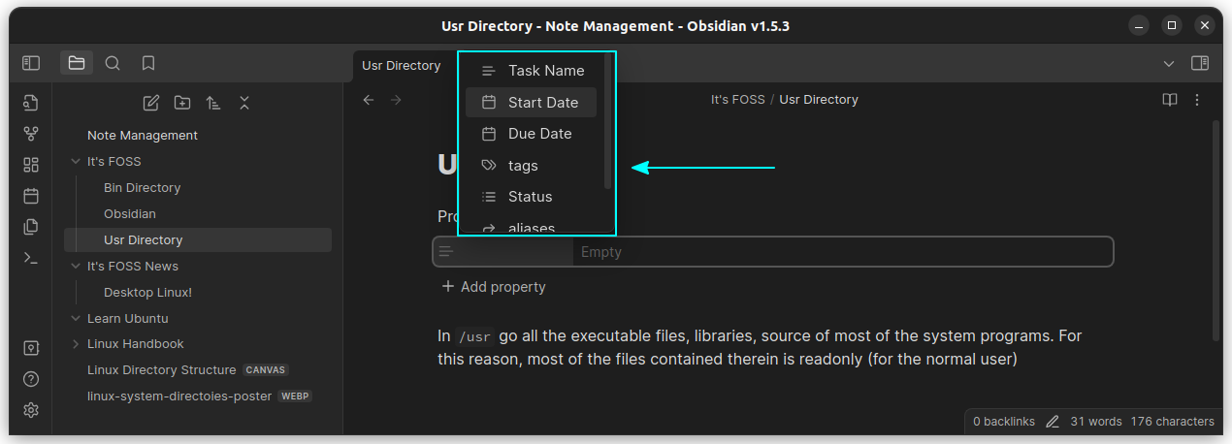Toggle reading view book icon
This screenshot has width=1232, height=444.
(x=1170, y=100)
